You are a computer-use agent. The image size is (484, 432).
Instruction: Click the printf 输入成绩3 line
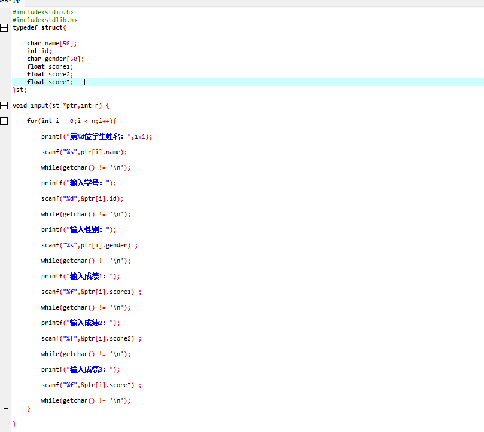click(x=81, y=369)
